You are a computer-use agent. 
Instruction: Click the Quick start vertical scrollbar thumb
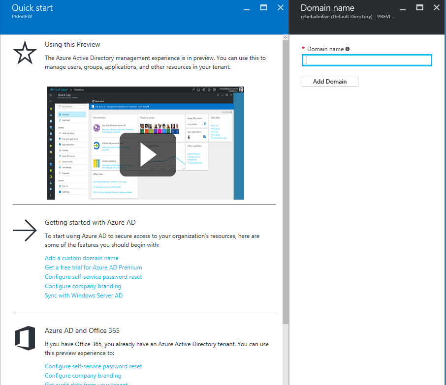pyautogui.click(x=286, y=182)
